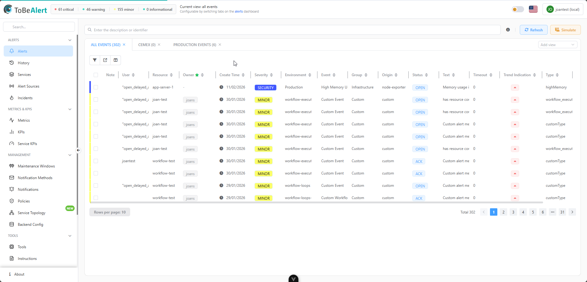Open Service Topology in the sidebar
587x282 pixels.
click(38, 213)
